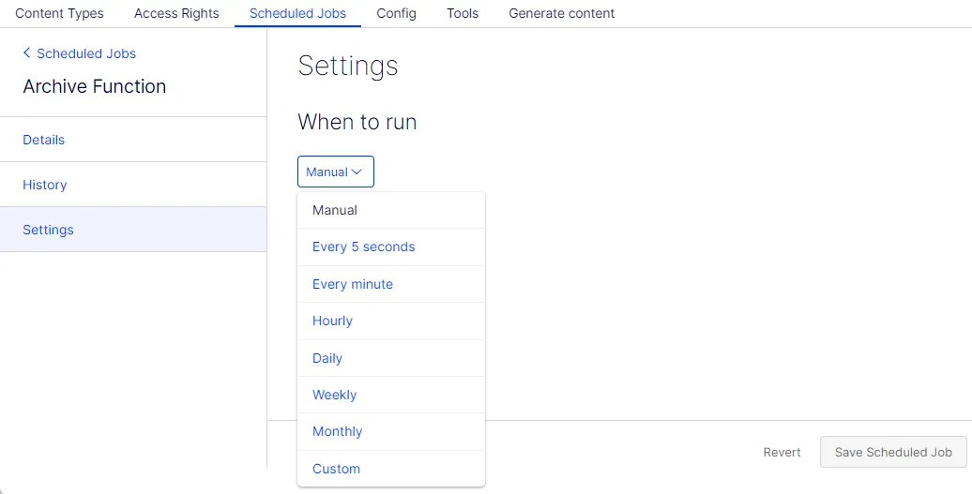
Task: Switch to the Access Rights tab
Action: tap(176, 13)
